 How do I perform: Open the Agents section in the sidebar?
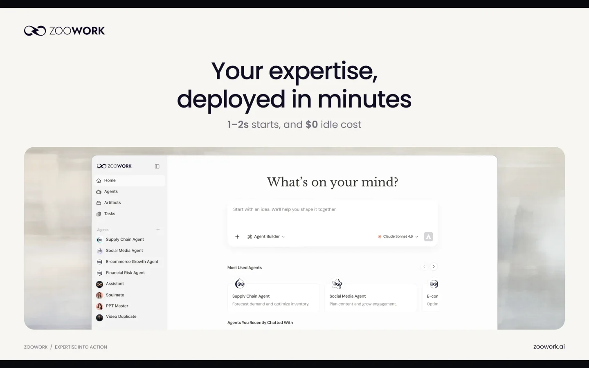click(x=129, y=191)
